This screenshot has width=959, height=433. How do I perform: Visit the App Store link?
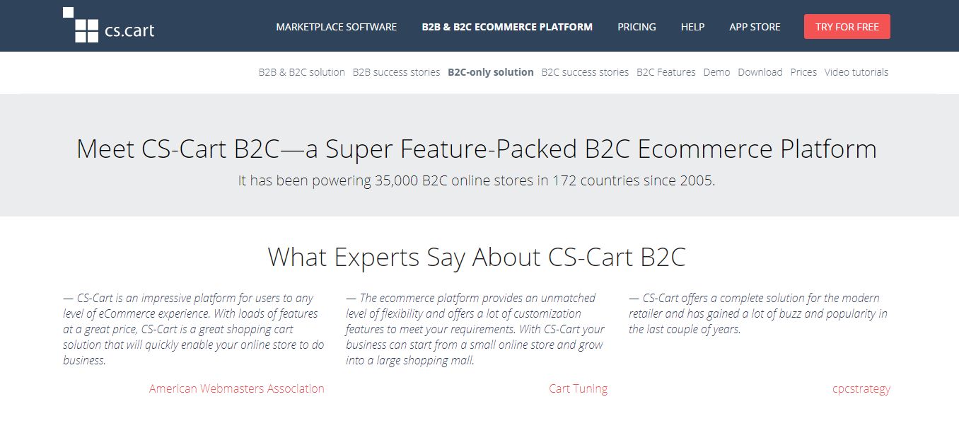pyautogui.click(x=755, y=27)
